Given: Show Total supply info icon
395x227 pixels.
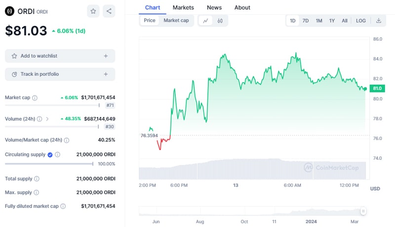Looking at the screenshot, I should click(37, 179).
